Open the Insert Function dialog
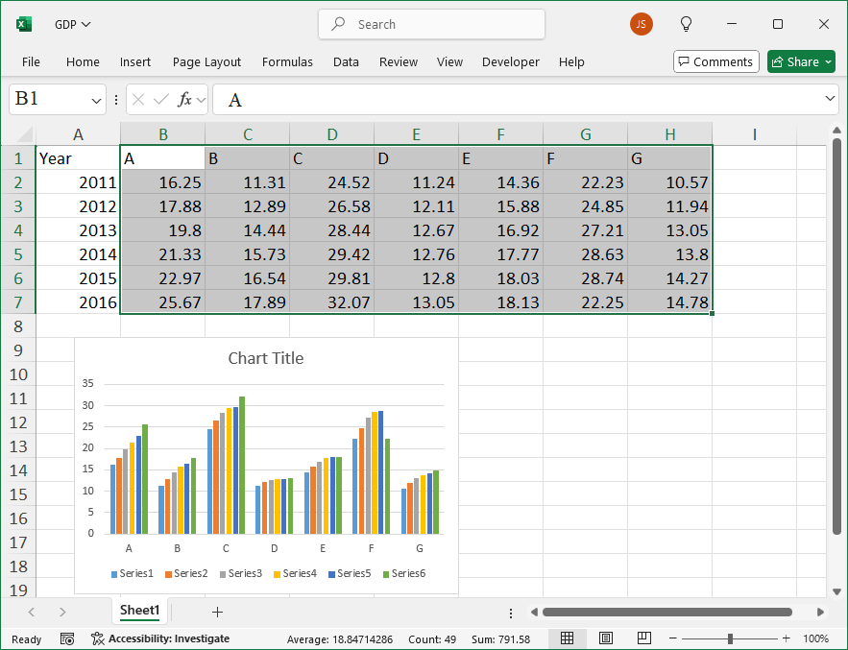848x650 pixels. (182, 99)
